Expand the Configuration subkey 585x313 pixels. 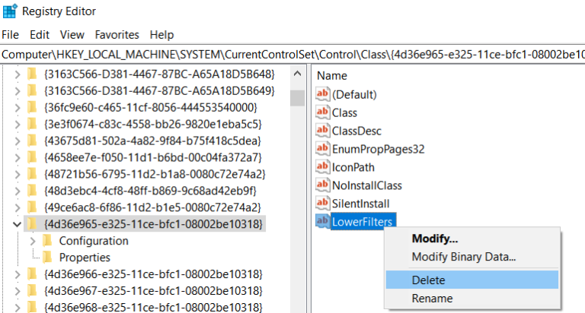pos(32,241)
